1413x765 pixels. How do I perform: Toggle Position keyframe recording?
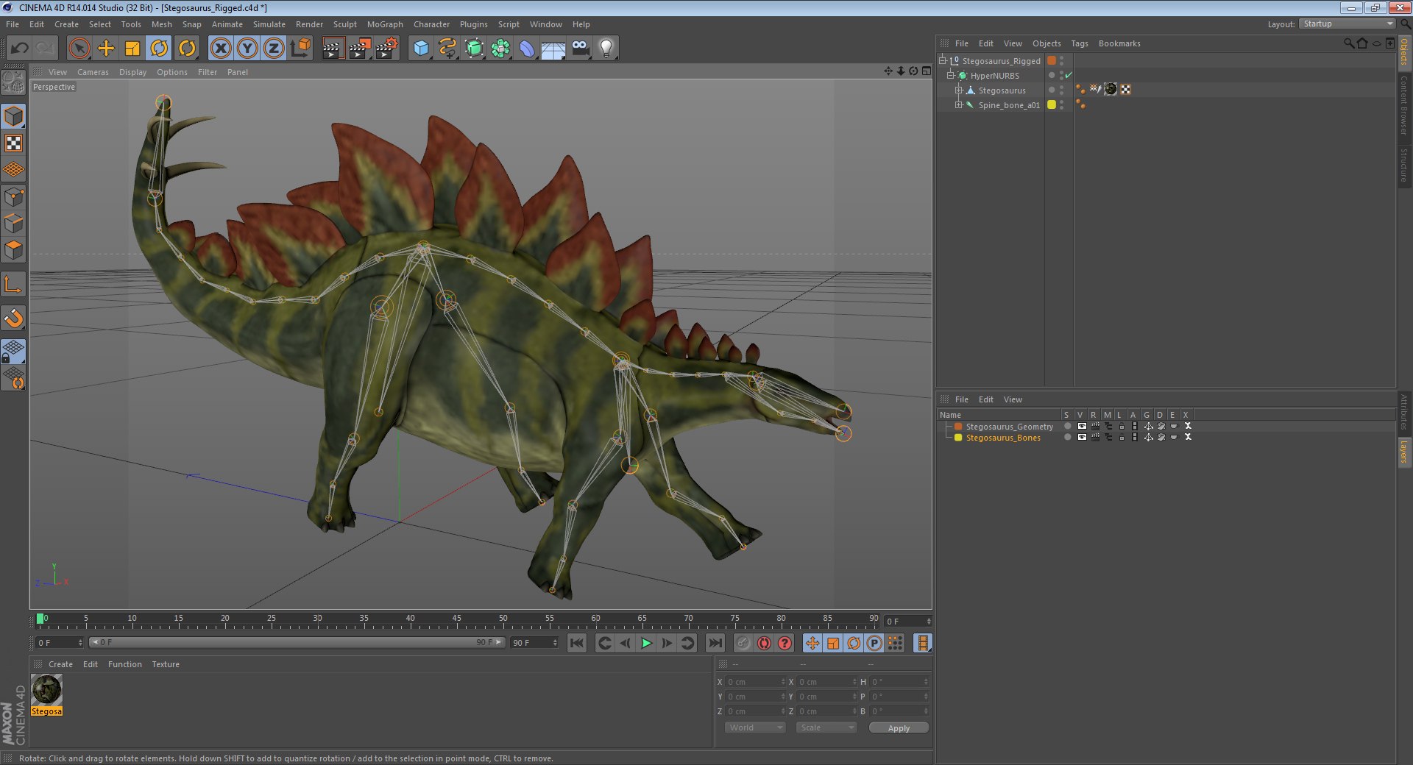point(812,644)
